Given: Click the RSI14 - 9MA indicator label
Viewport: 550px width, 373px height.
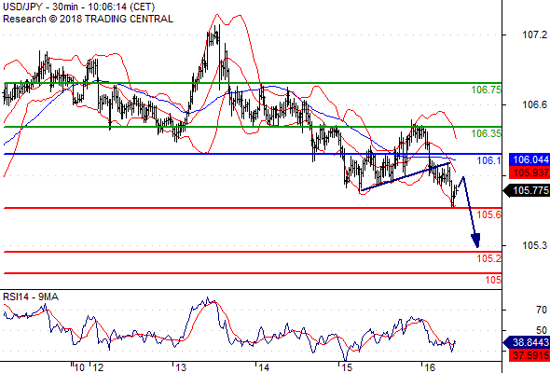Looking at the screenshot, I should [31, 297].
